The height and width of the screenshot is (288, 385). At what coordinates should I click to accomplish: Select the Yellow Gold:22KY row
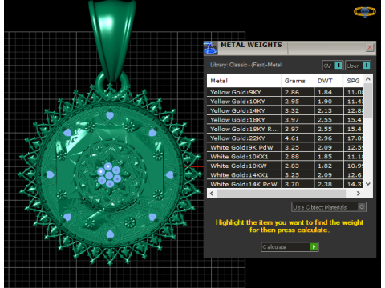pyautogui.click(x=285, y=138)
